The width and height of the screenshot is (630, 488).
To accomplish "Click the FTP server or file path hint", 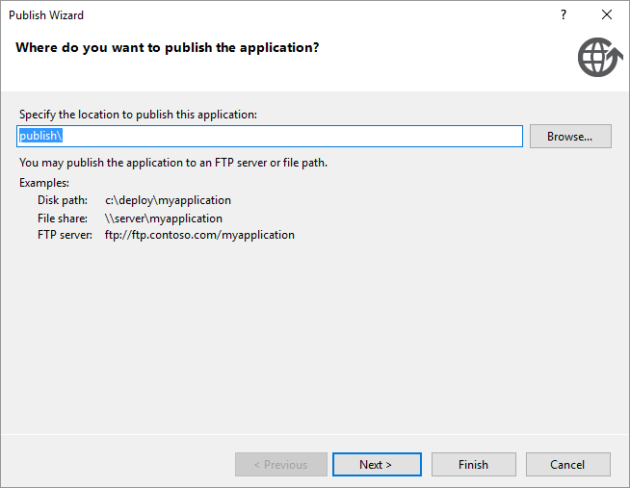I will coord(173,163).
